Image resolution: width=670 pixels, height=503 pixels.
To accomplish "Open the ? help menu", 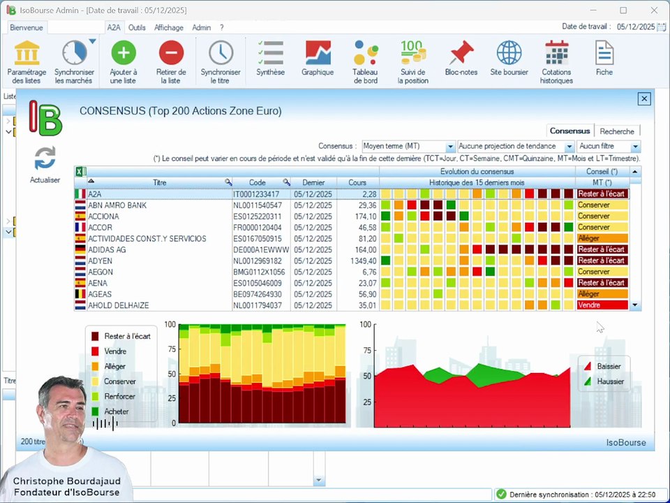I will pyautogui.click(x=222, y=27).
